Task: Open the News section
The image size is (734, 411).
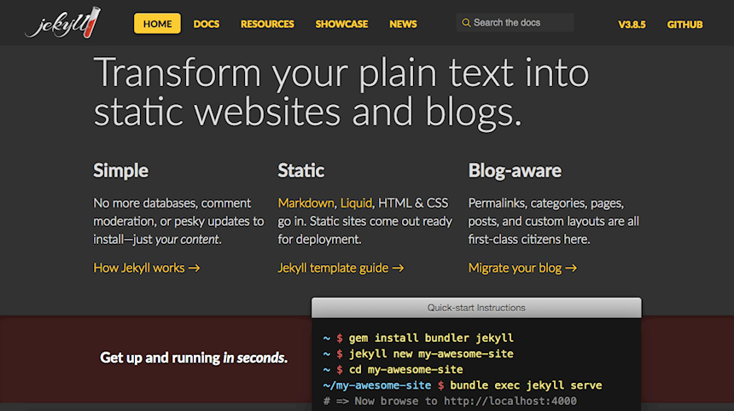Action: 403,24
